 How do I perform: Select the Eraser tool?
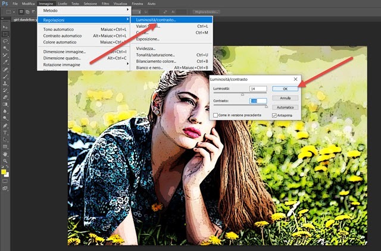tap(5, 98)
